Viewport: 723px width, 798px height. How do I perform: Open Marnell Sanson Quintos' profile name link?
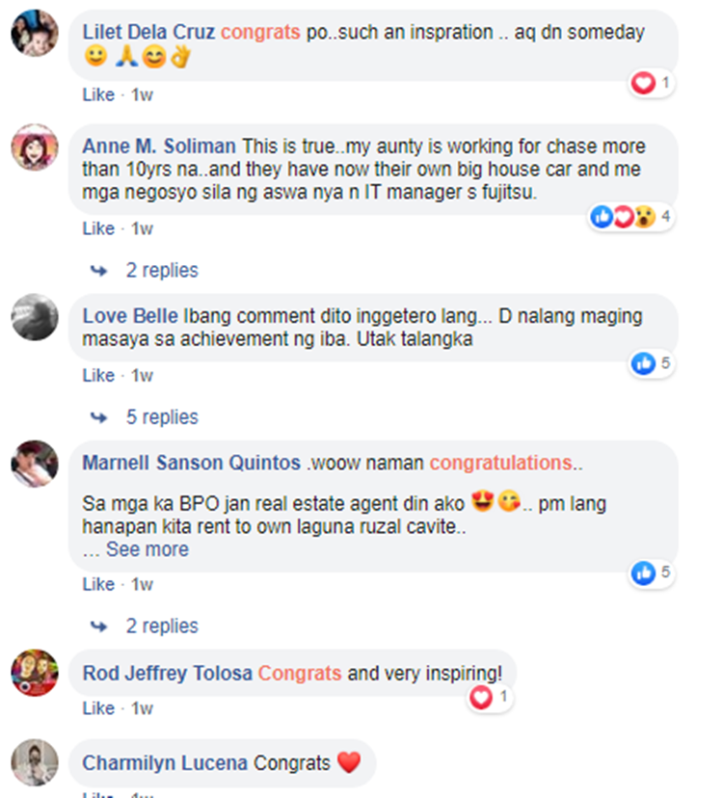(x=192, y=464)
